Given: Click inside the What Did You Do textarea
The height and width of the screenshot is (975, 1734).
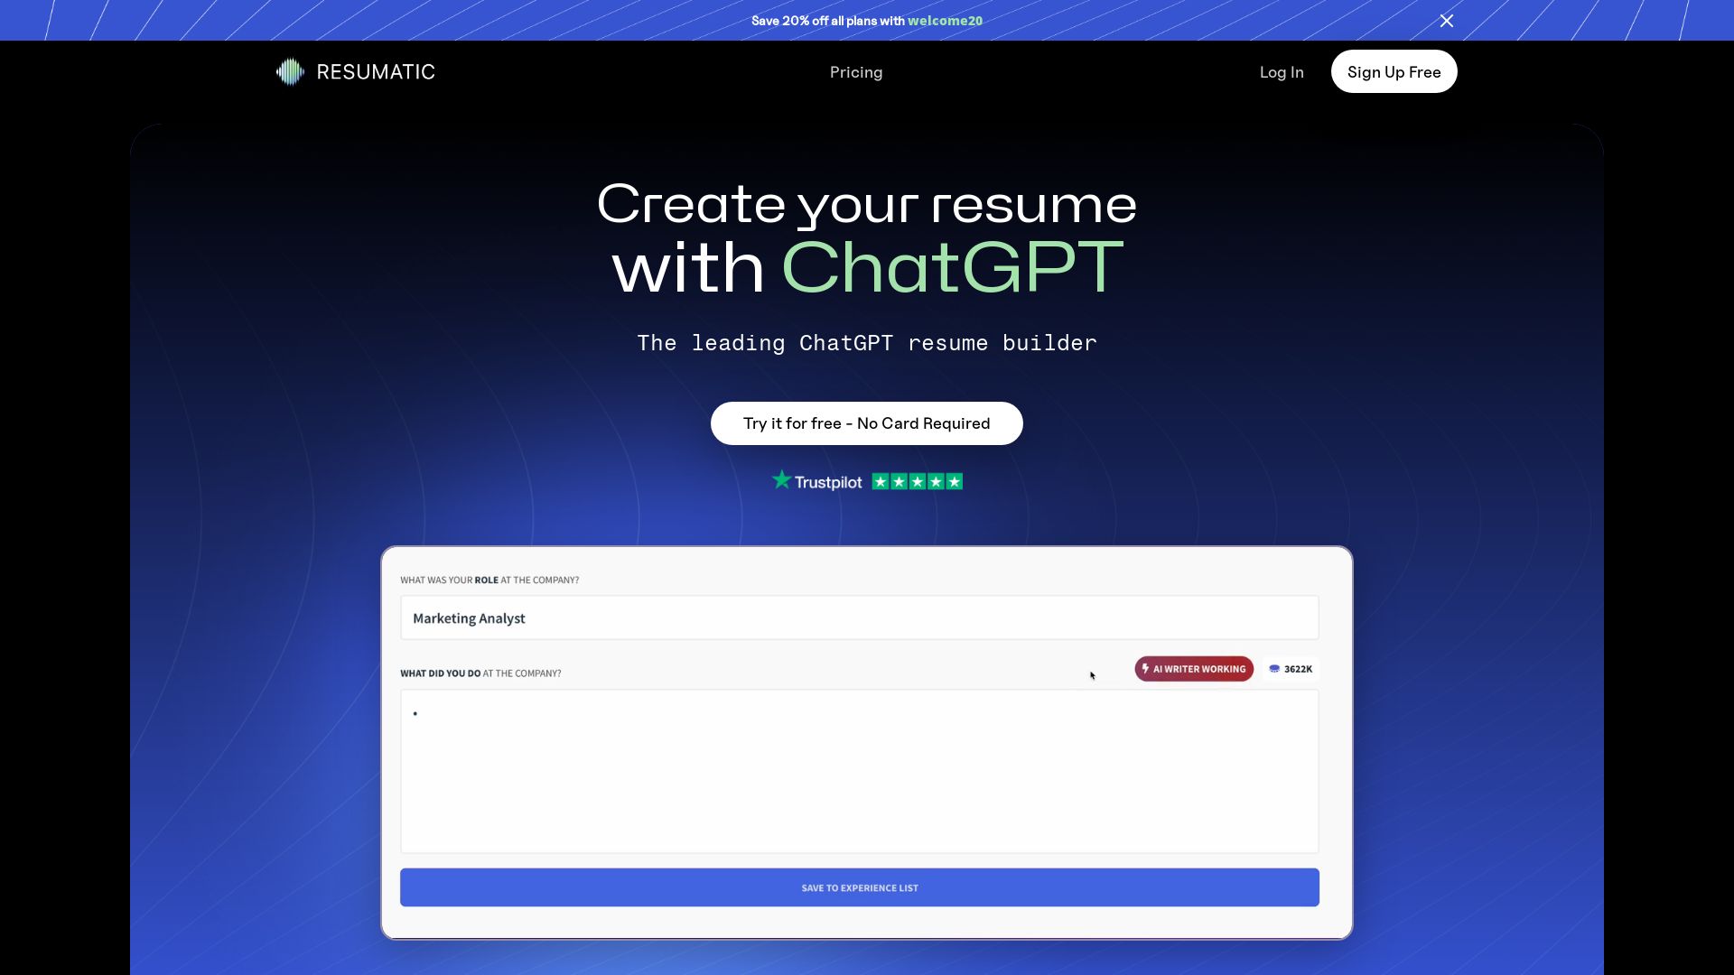Looking at the screenshot, I should coord(859,772).
